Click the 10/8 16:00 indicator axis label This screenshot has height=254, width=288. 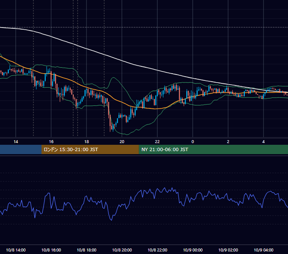[51, 250]
